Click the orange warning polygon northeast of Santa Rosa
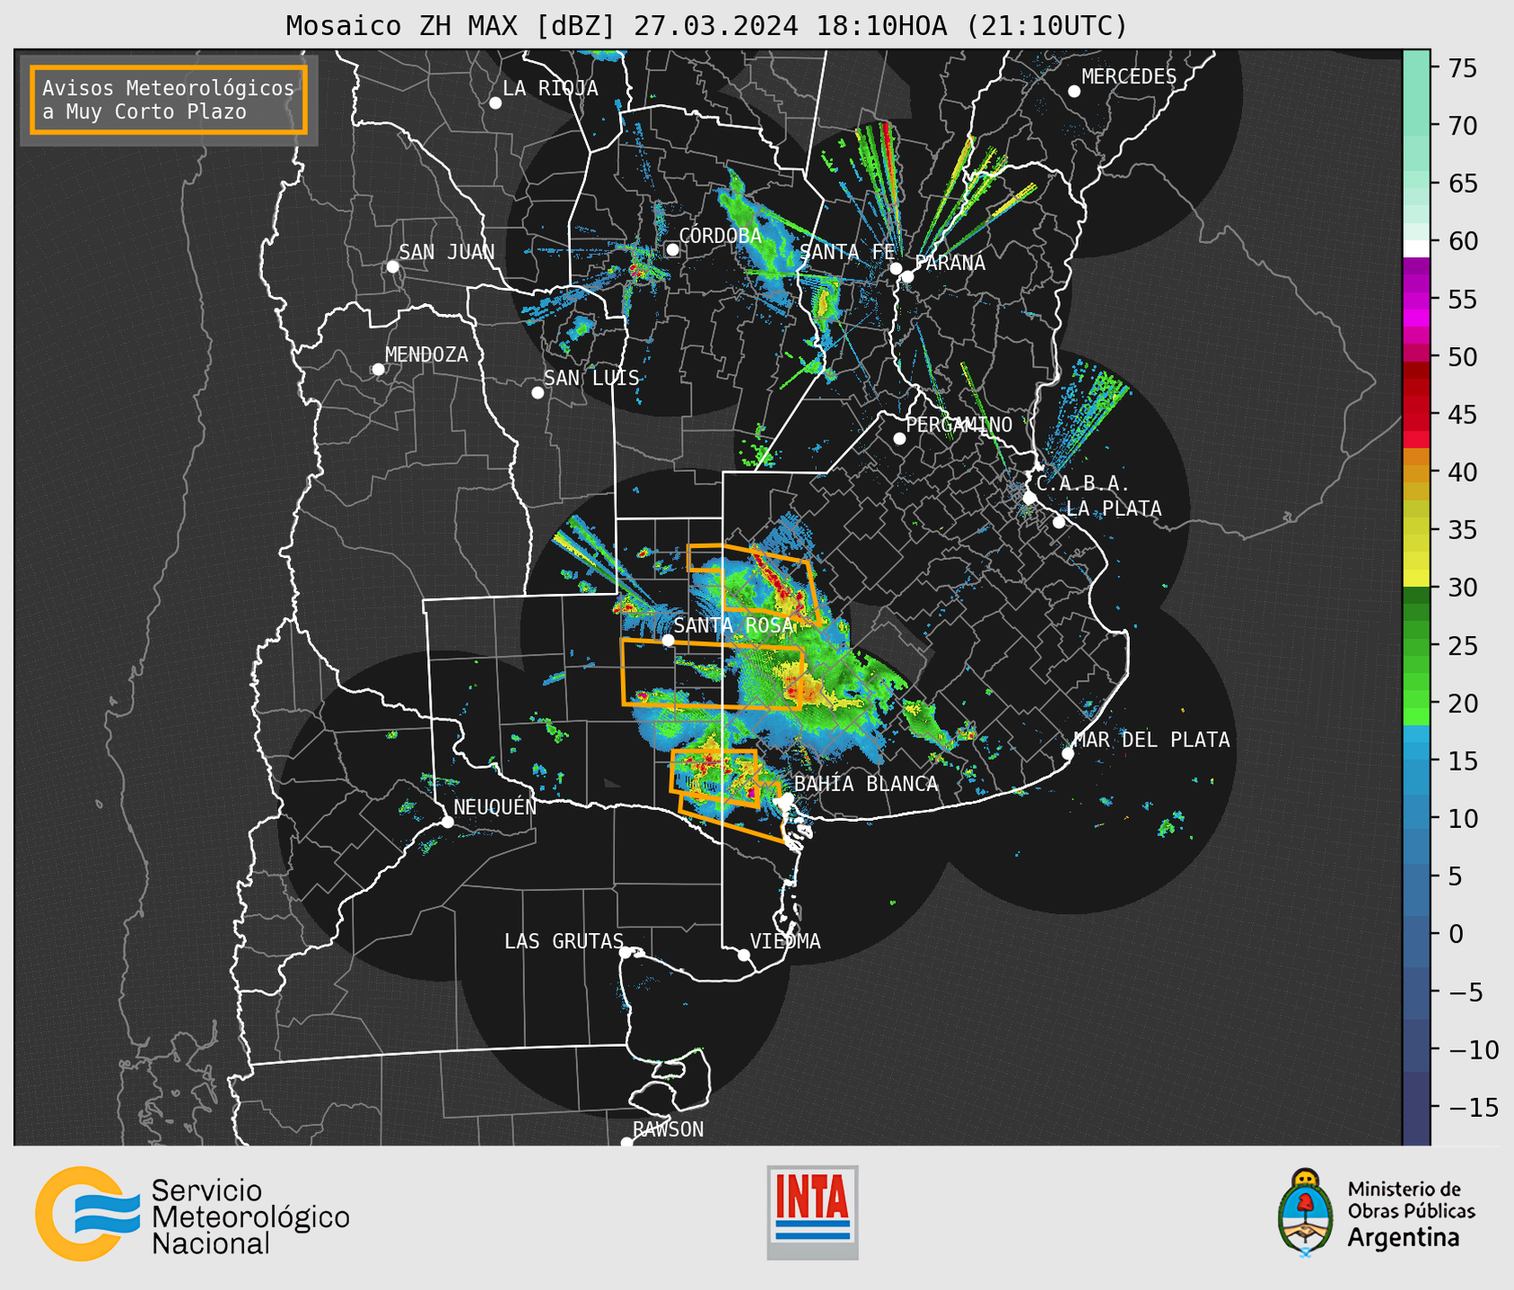Screen dimensions: 1514x1290 (754, 584)
